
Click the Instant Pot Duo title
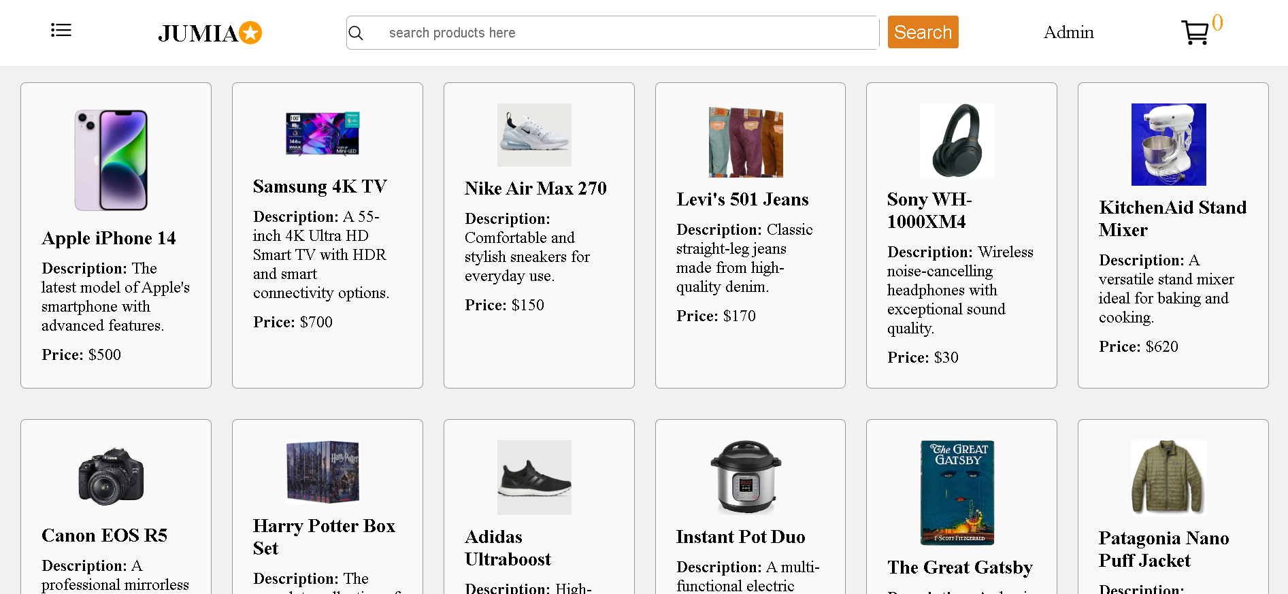pos(740,537)
